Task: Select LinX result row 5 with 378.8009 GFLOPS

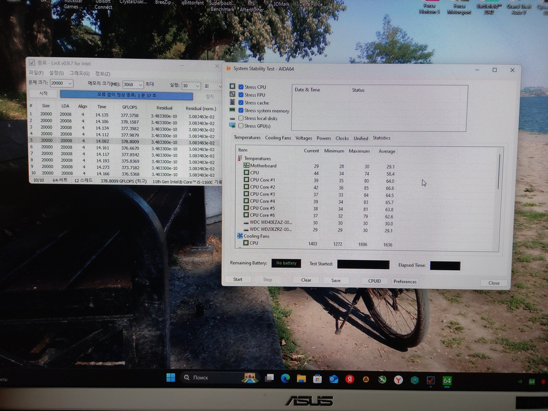Action: [x=124, y=140]
